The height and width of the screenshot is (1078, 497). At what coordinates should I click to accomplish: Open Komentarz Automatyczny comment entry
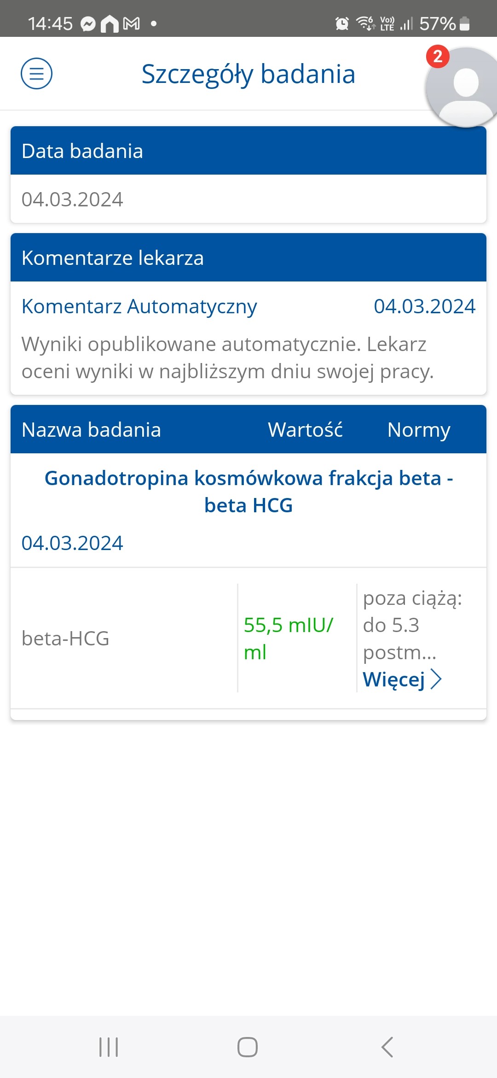(139, 307)
